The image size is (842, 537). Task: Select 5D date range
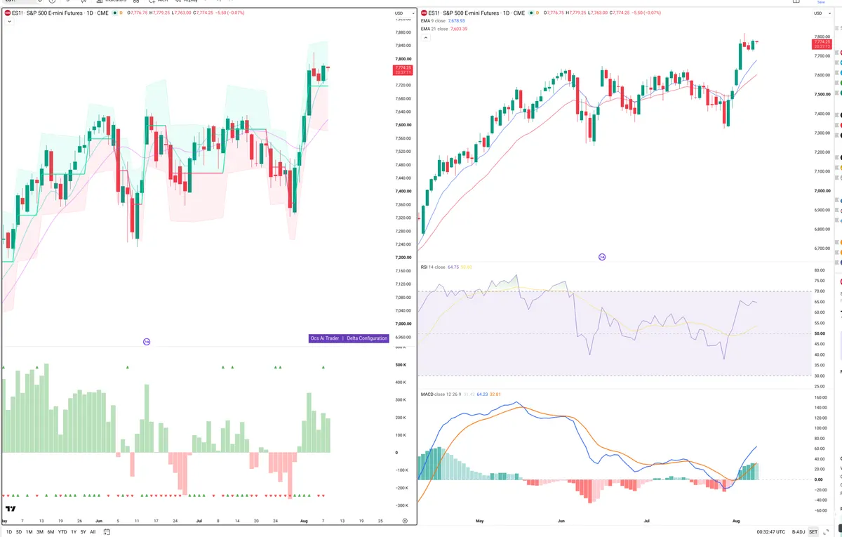19,532
